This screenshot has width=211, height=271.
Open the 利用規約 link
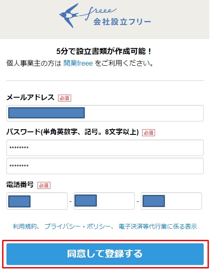25,226
